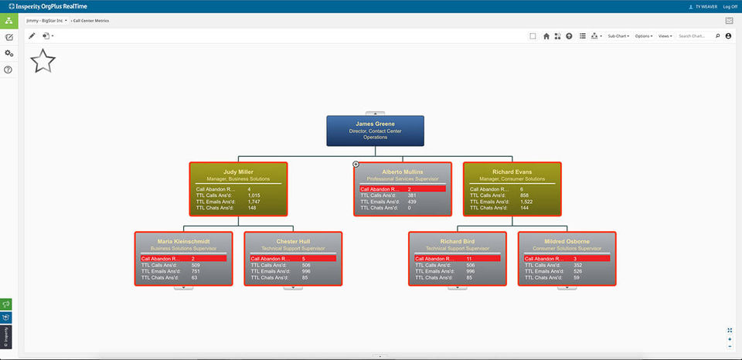
Task: Click the search magnifier icon
Action: click(718, 36)
